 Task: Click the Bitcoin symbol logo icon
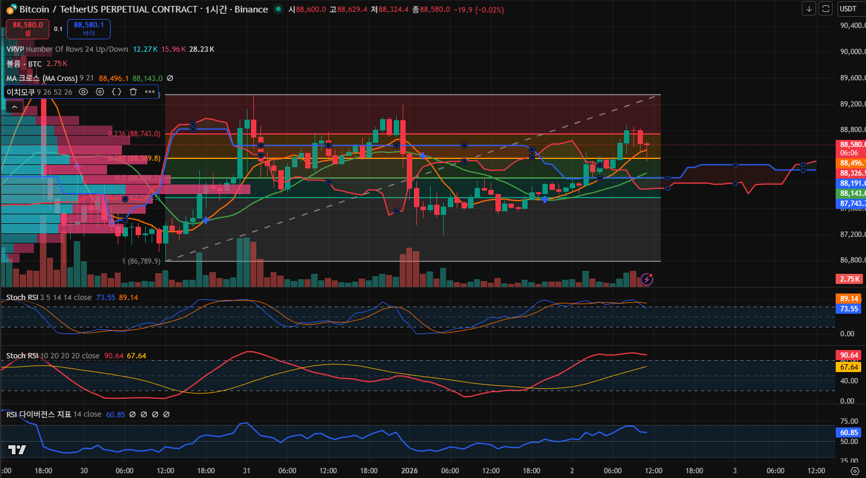coord(11,10)
